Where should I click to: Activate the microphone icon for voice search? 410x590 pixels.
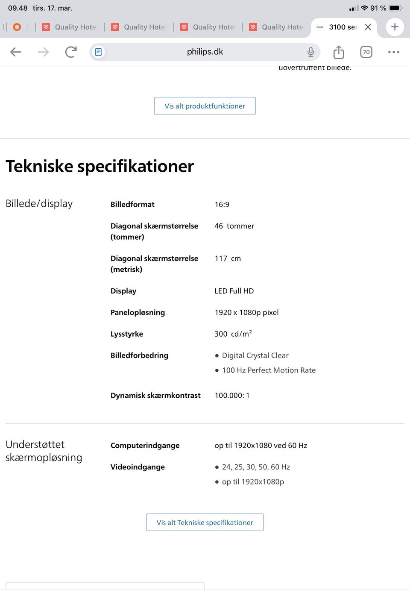(310, 52)
